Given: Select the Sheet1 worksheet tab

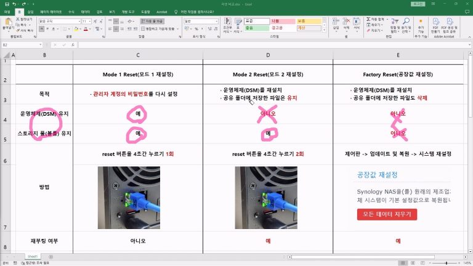Looking at the screenshot, I should click(33, 256).
